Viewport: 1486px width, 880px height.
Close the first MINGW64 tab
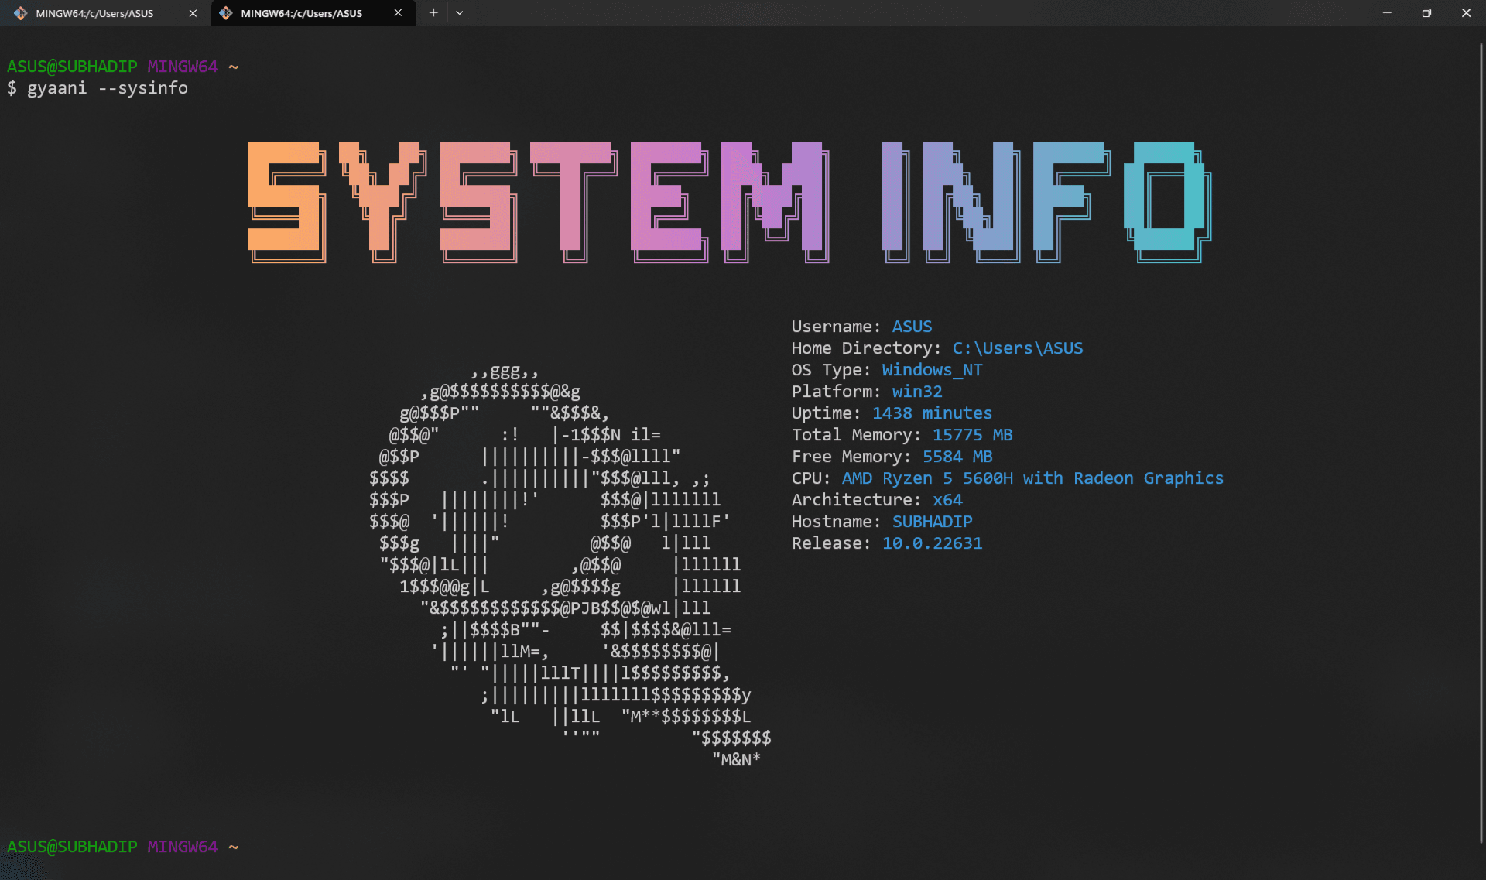coord(192,13)
